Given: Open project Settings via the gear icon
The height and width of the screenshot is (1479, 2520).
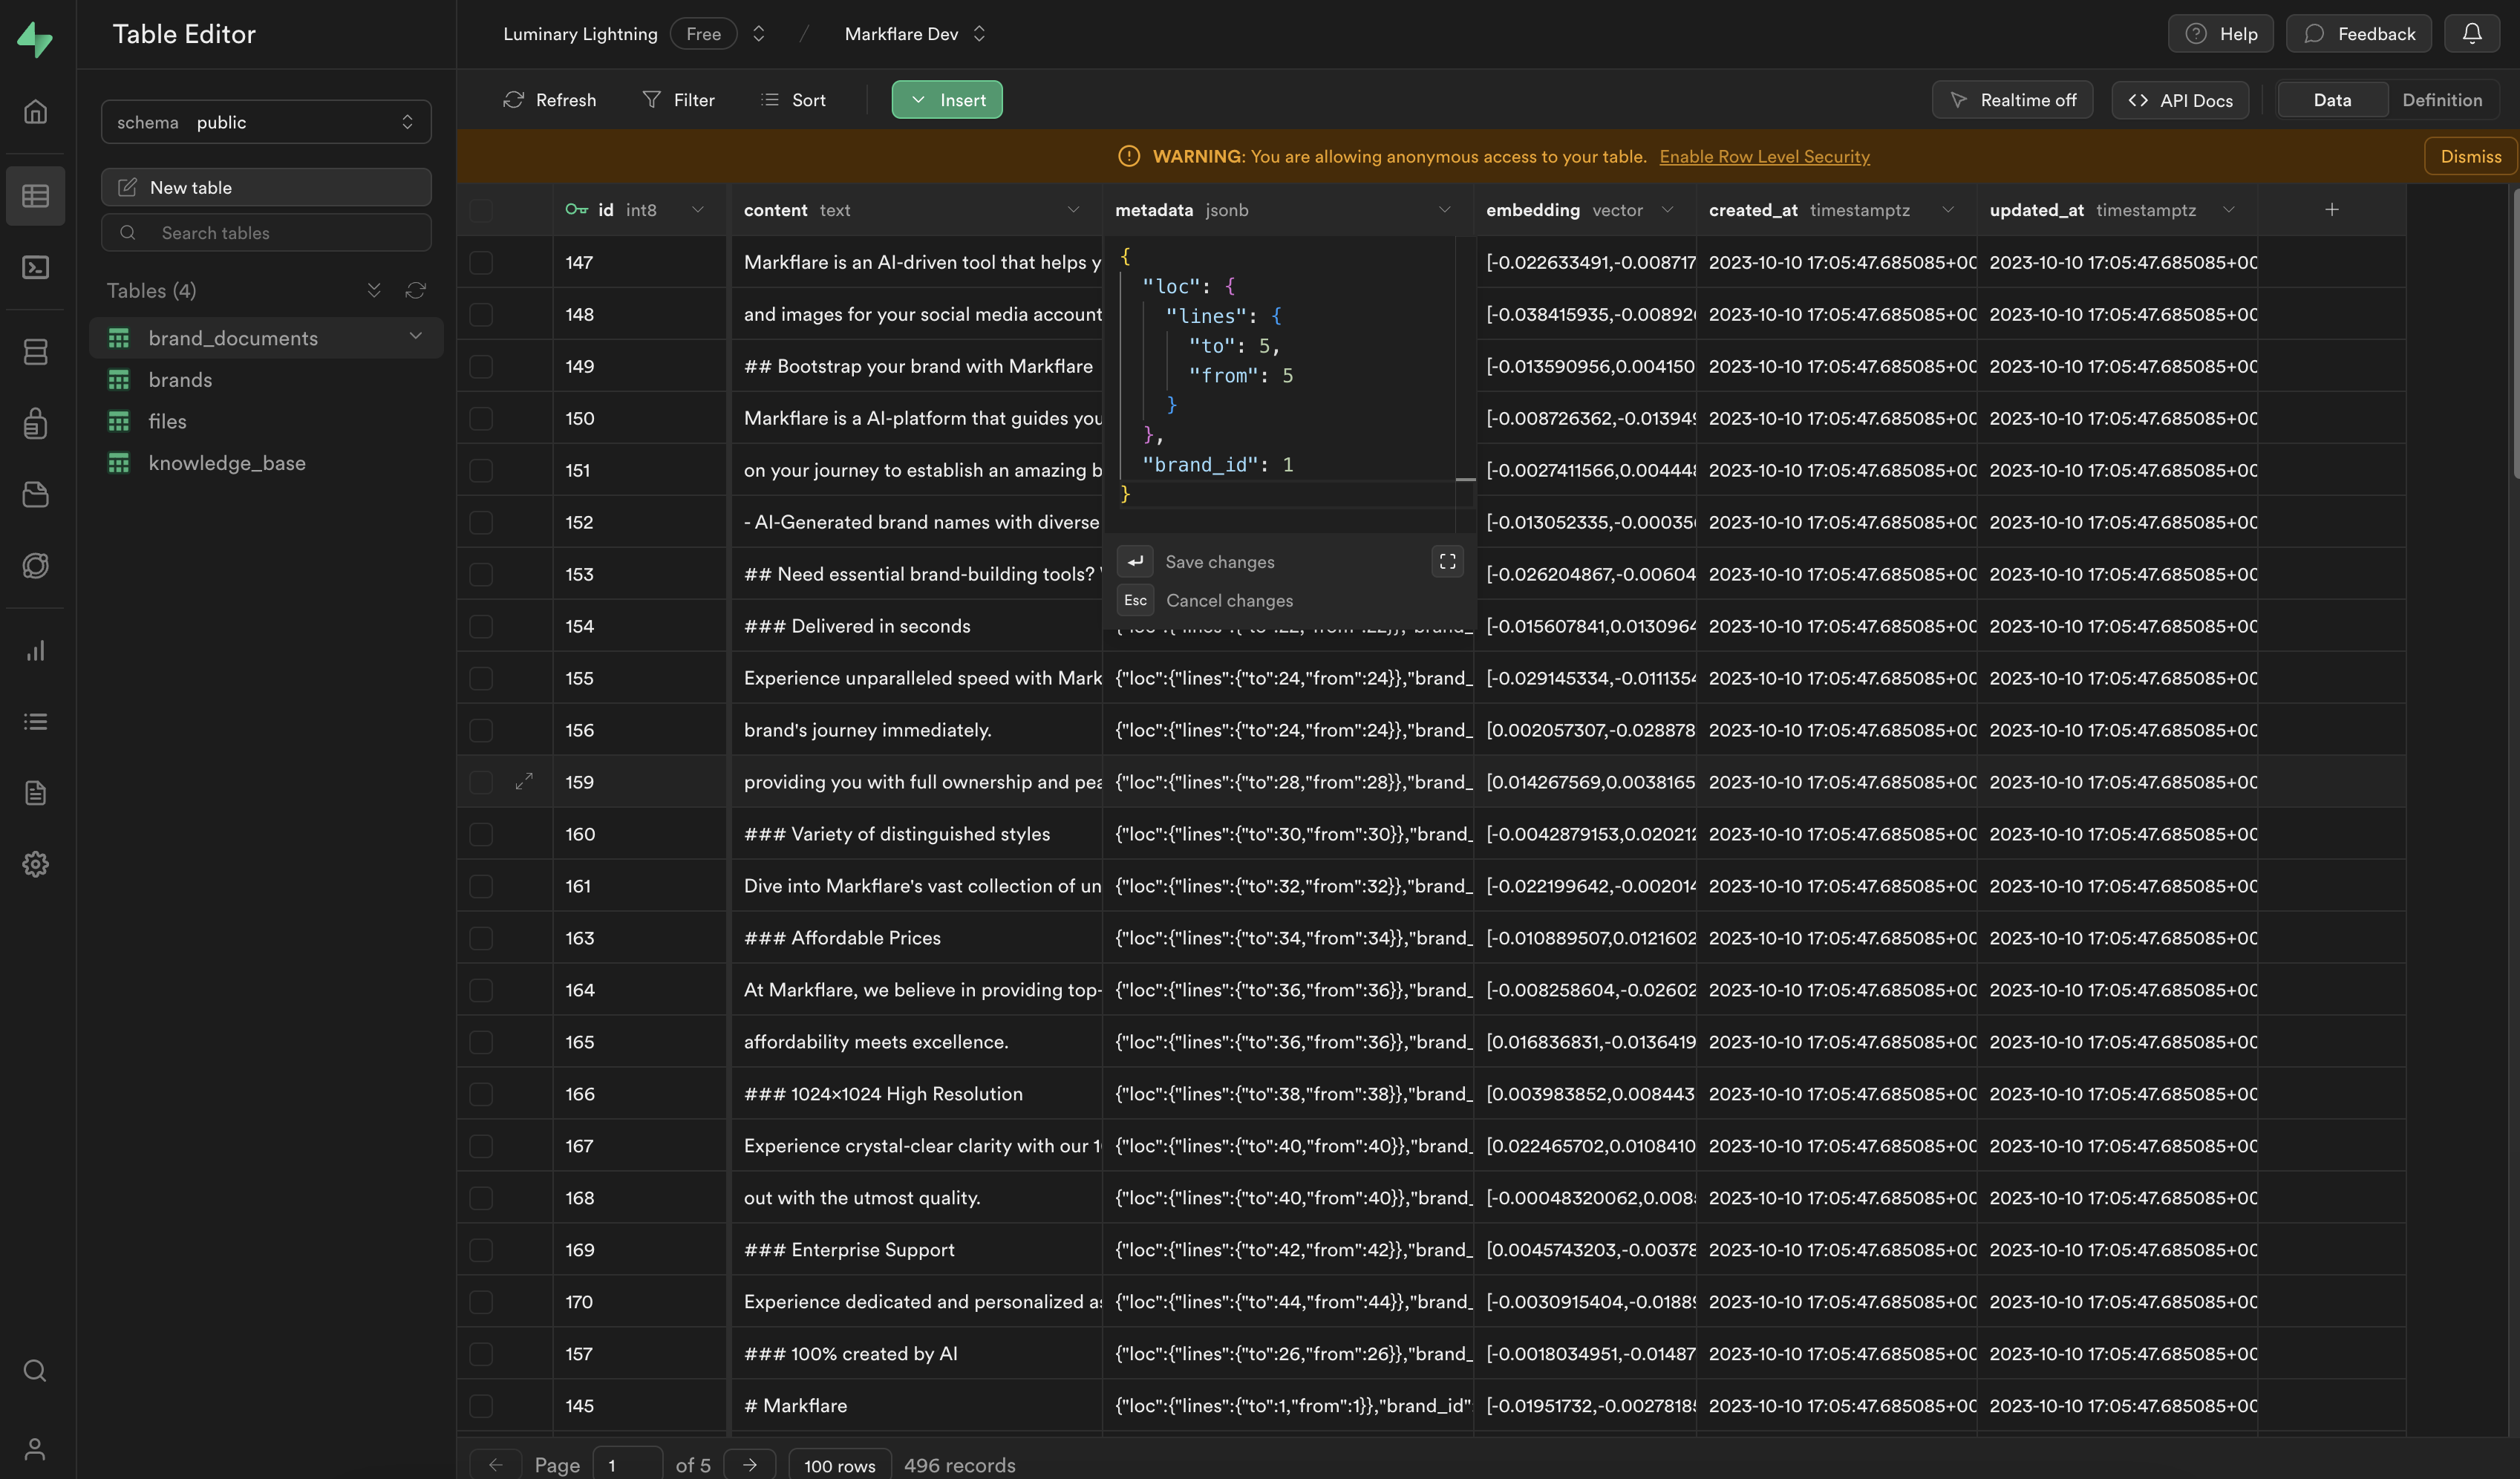Looking at the screenshot, I should coord(36,864).
